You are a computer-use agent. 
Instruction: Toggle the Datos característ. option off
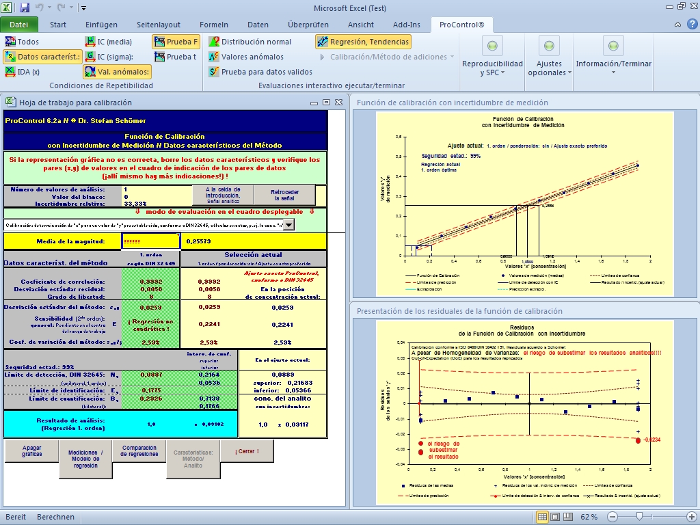(42, 57)
